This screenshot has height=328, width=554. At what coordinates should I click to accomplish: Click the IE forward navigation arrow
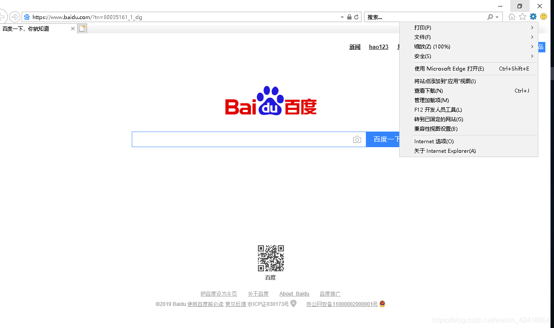coord(15,17)
